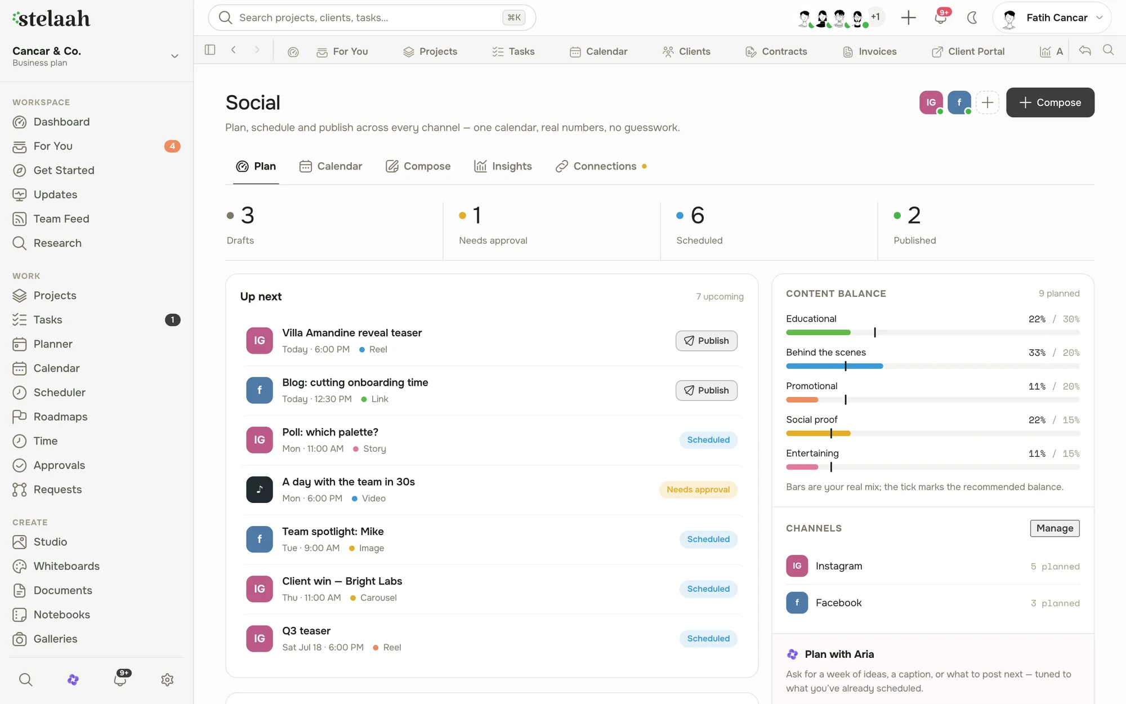Click the search icon at top bar's right end
Image resolution: width=1126 pixels, height=704 pixels.
(1108, 50)
